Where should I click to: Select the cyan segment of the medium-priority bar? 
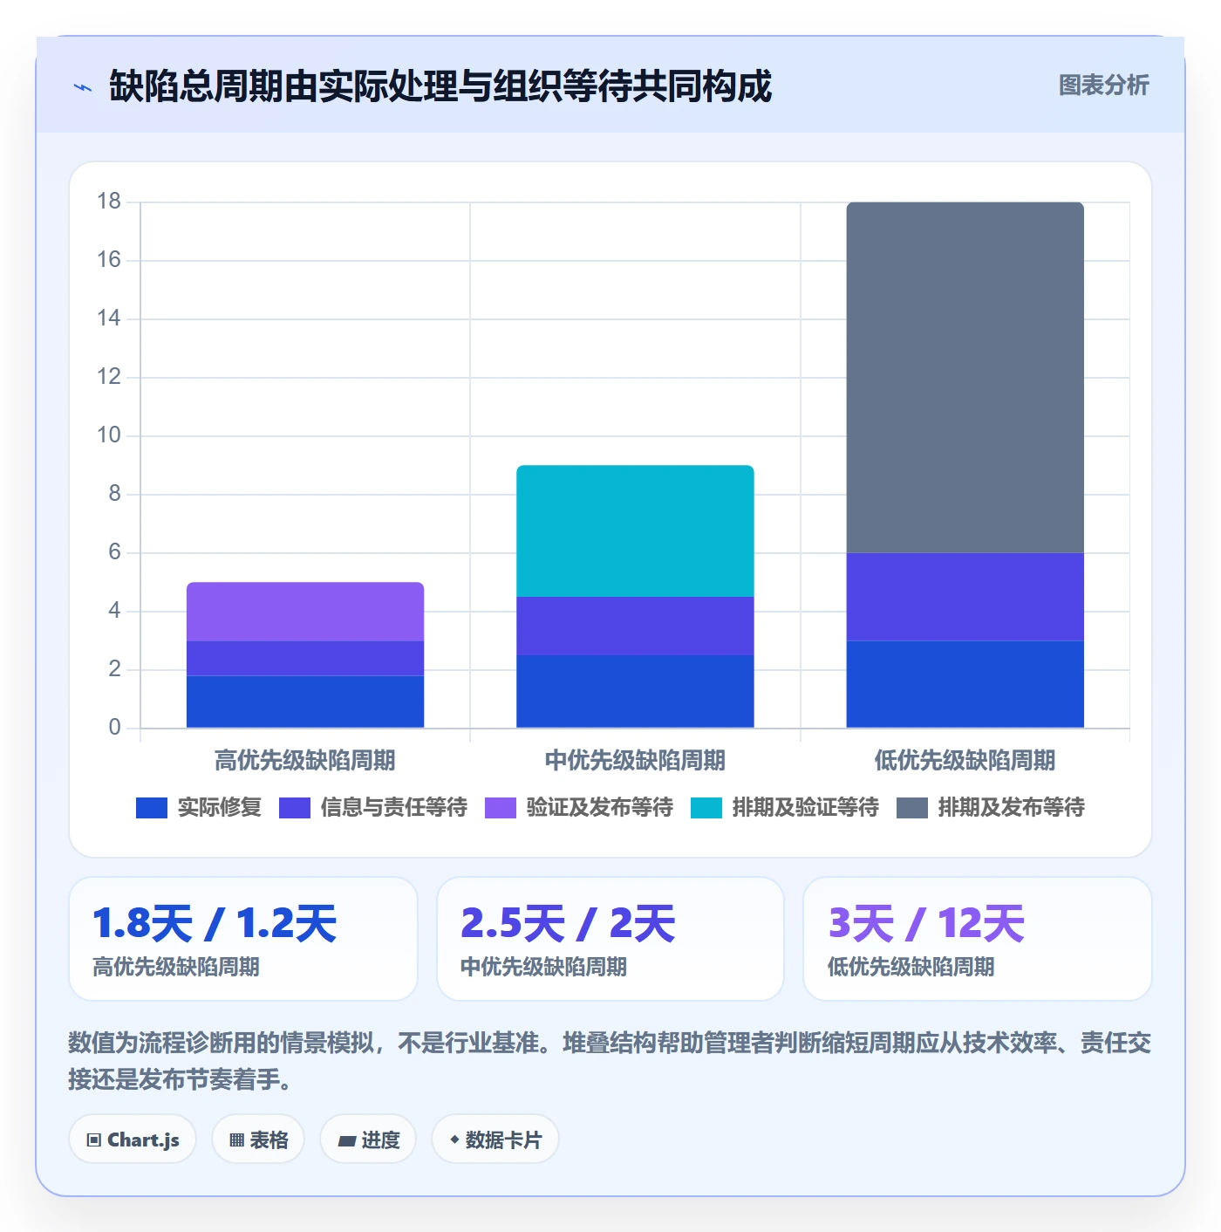click(635, 530)
